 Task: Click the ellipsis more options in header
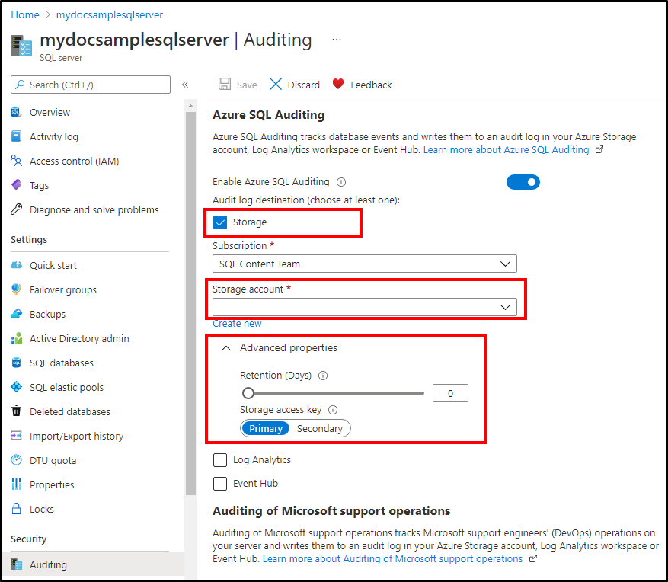[337, 40]
